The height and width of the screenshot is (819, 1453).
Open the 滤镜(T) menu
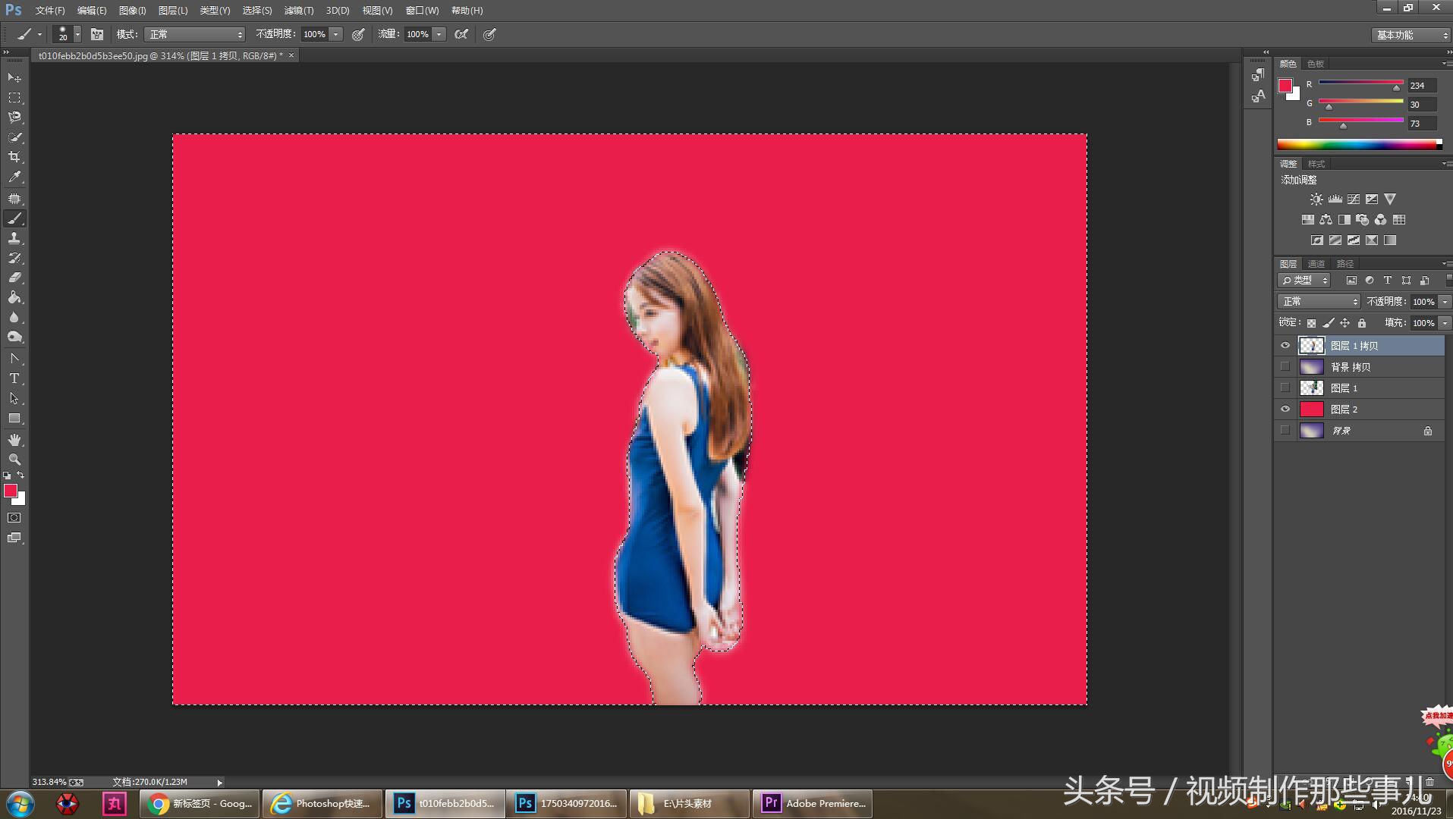pyautogui.click(x=298, y=11)
